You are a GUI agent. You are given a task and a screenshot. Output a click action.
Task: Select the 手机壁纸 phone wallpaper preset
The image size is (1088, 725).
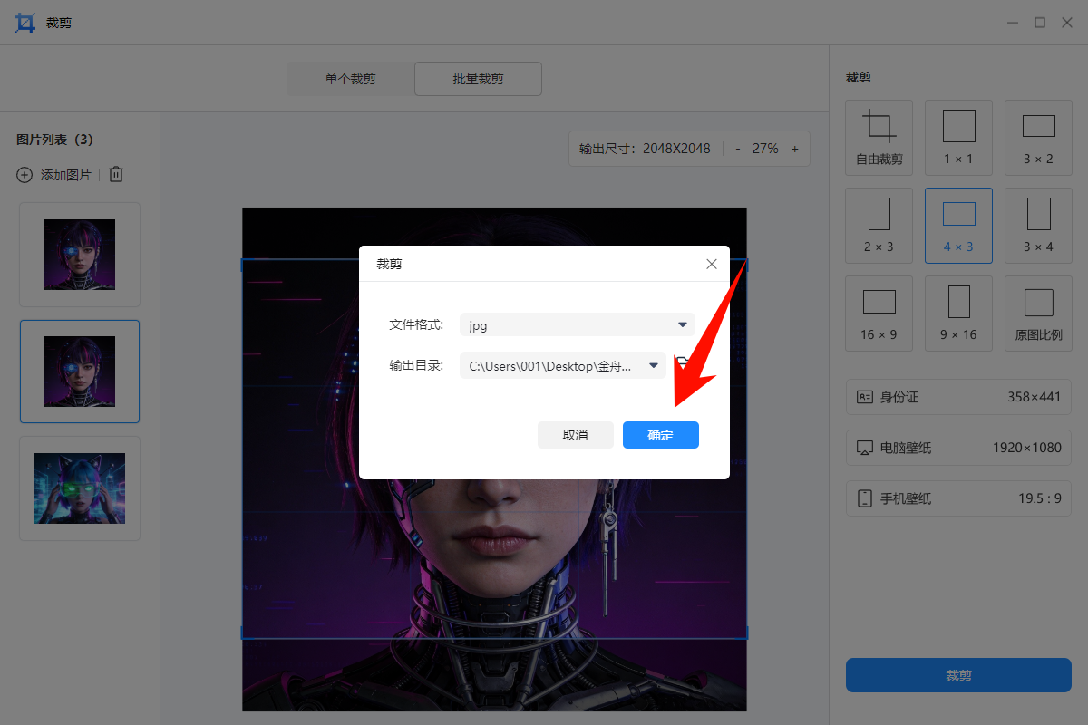958,498
